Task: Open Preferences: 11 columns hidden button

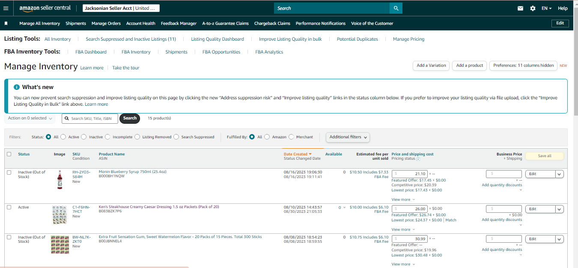Action: coord(523,66)
